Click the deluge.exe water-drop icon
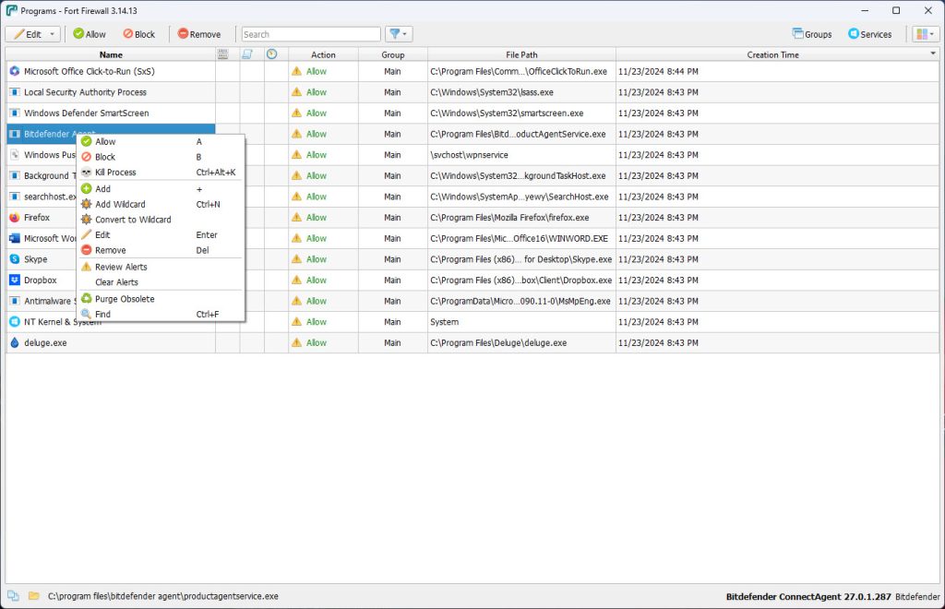Image resolution: width=945 pixels, height=609 pixels. coord(15,342)
